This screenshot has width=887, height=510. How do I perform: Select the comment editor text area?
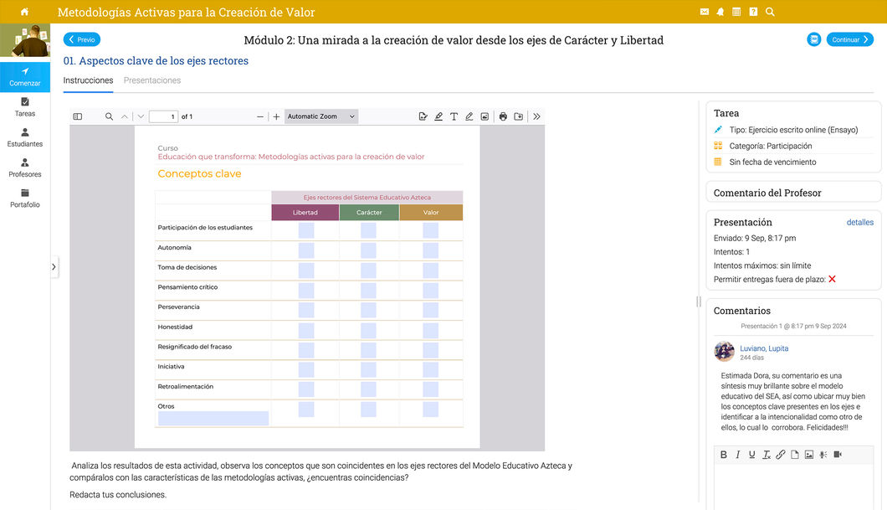click(x=793, y=487)
